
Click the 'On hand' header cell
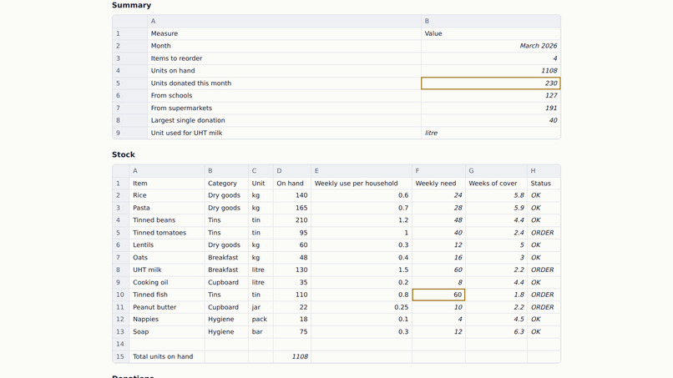[x=292, y=184]
